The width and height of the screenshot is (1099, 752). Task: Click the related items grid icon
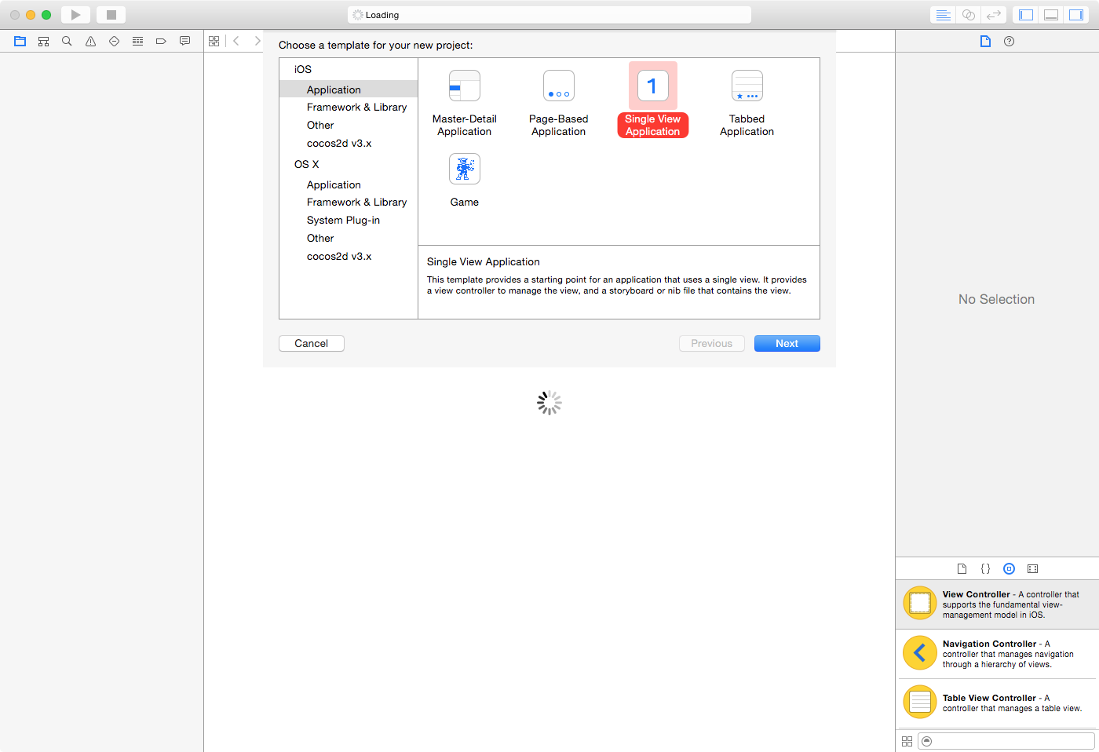[x=214, y=42]
